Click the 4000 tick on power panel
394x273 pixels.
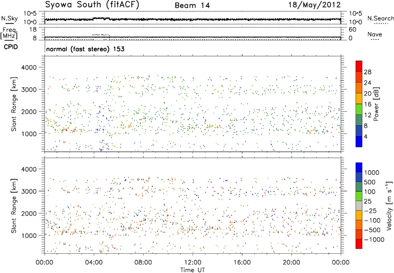pos(29,68)
